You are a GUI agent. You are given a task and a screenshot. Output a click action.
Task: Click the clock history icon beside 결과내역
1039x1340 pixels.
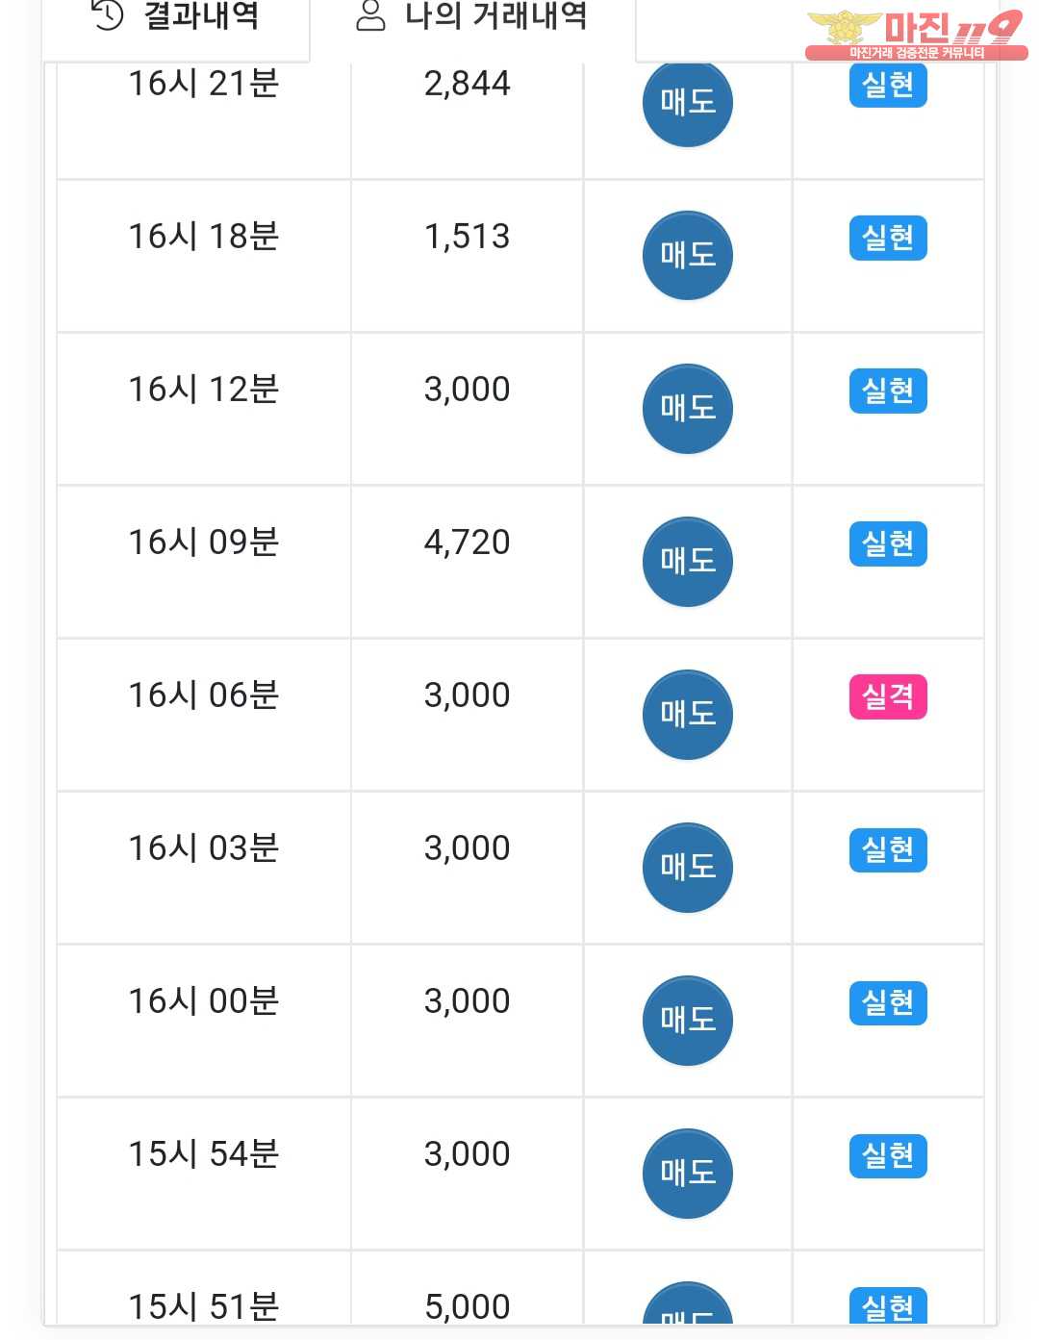pos(108,14)
